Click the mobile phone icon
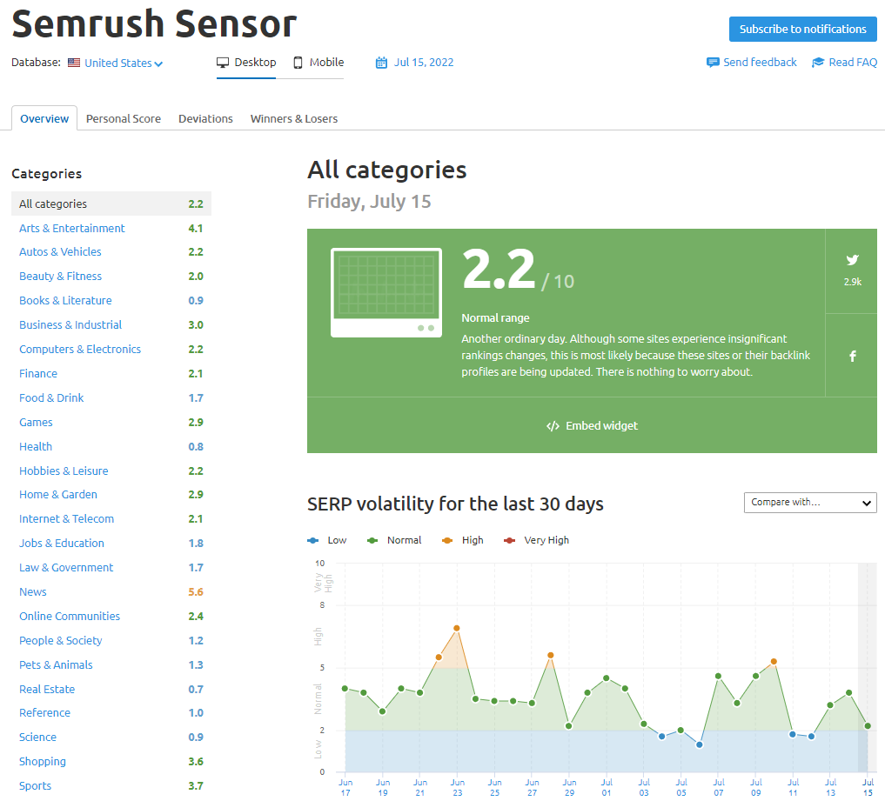The height and width of the screenshot is (801, 885). pyautogui.click(x=298, y=63)
